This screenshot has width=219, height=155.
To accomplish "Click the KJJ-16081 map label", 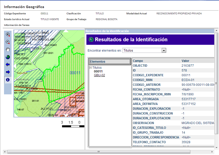I will pos(20,99).
